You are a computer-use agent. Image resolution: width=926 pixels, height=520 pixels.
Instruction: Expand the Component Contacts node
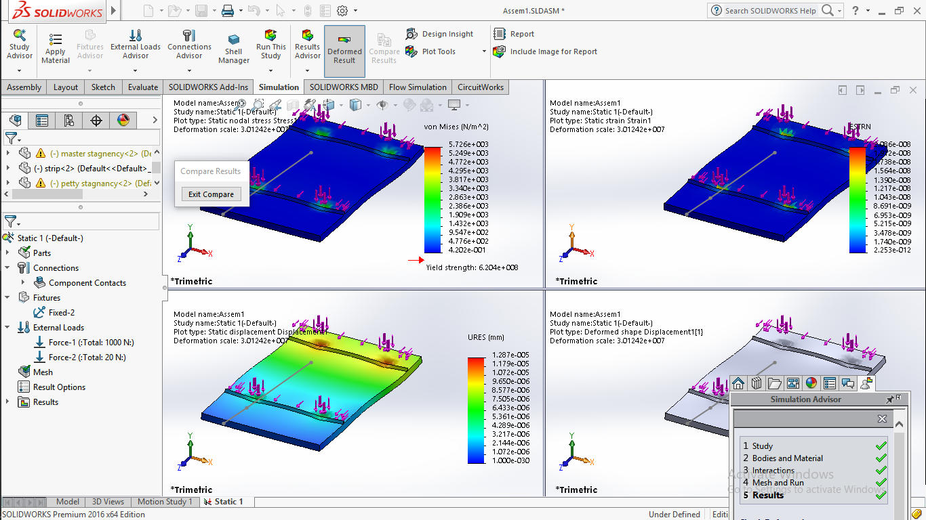(x=23, y=282)
